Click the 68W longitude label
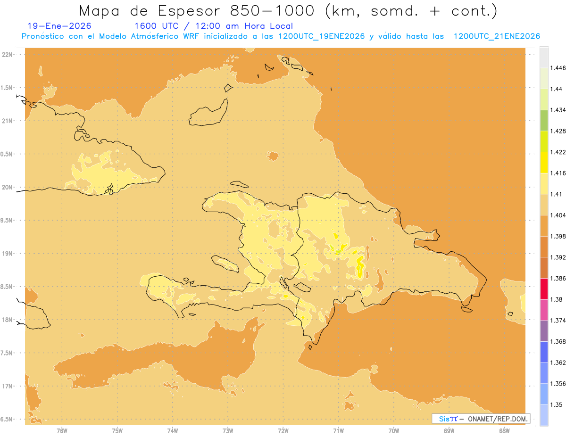The height and width of the screenshot is (437, 566). tap(504, 430)
